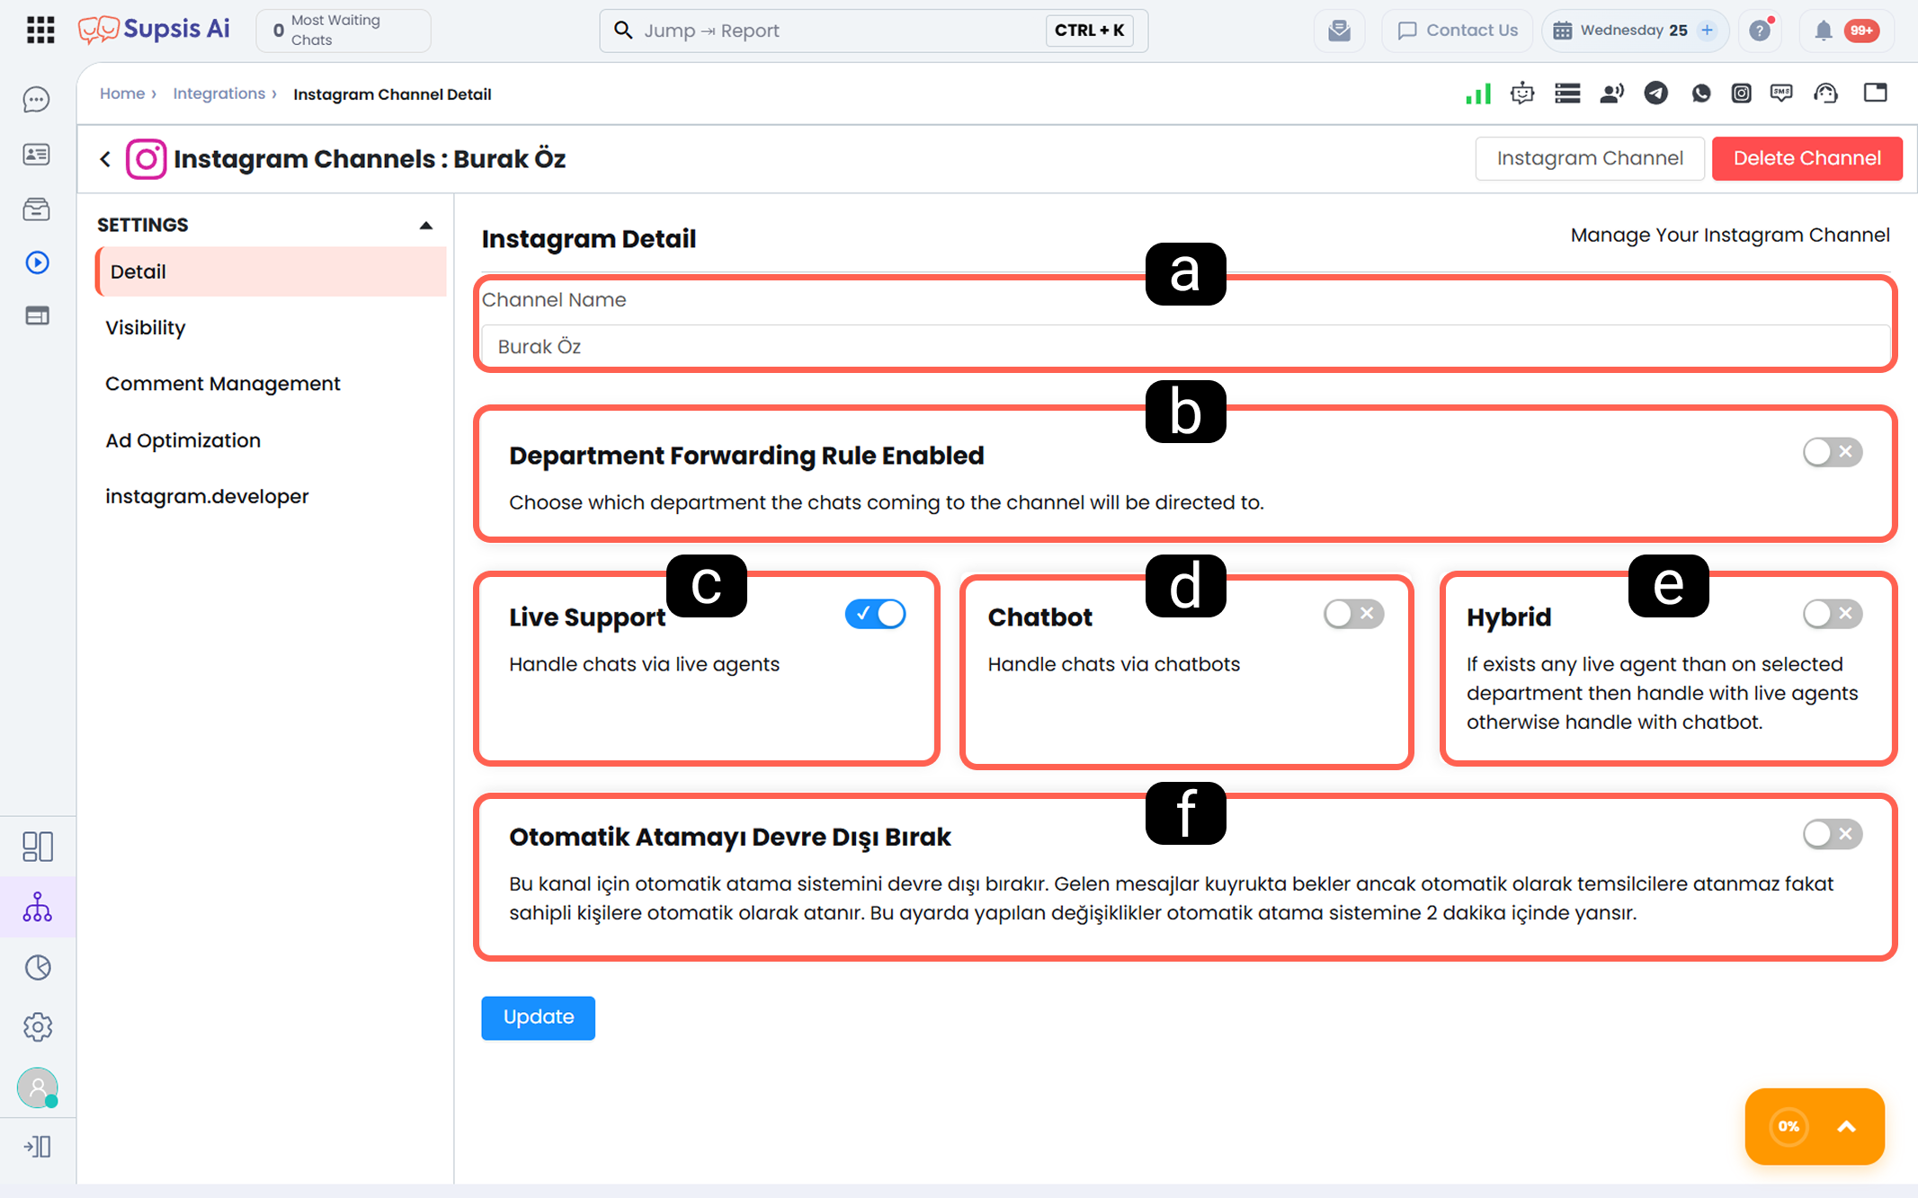The width and height of the screenshot is (1918, 1198).
Task: Open the contact card icon in sidebar
Action: (37, 155)
